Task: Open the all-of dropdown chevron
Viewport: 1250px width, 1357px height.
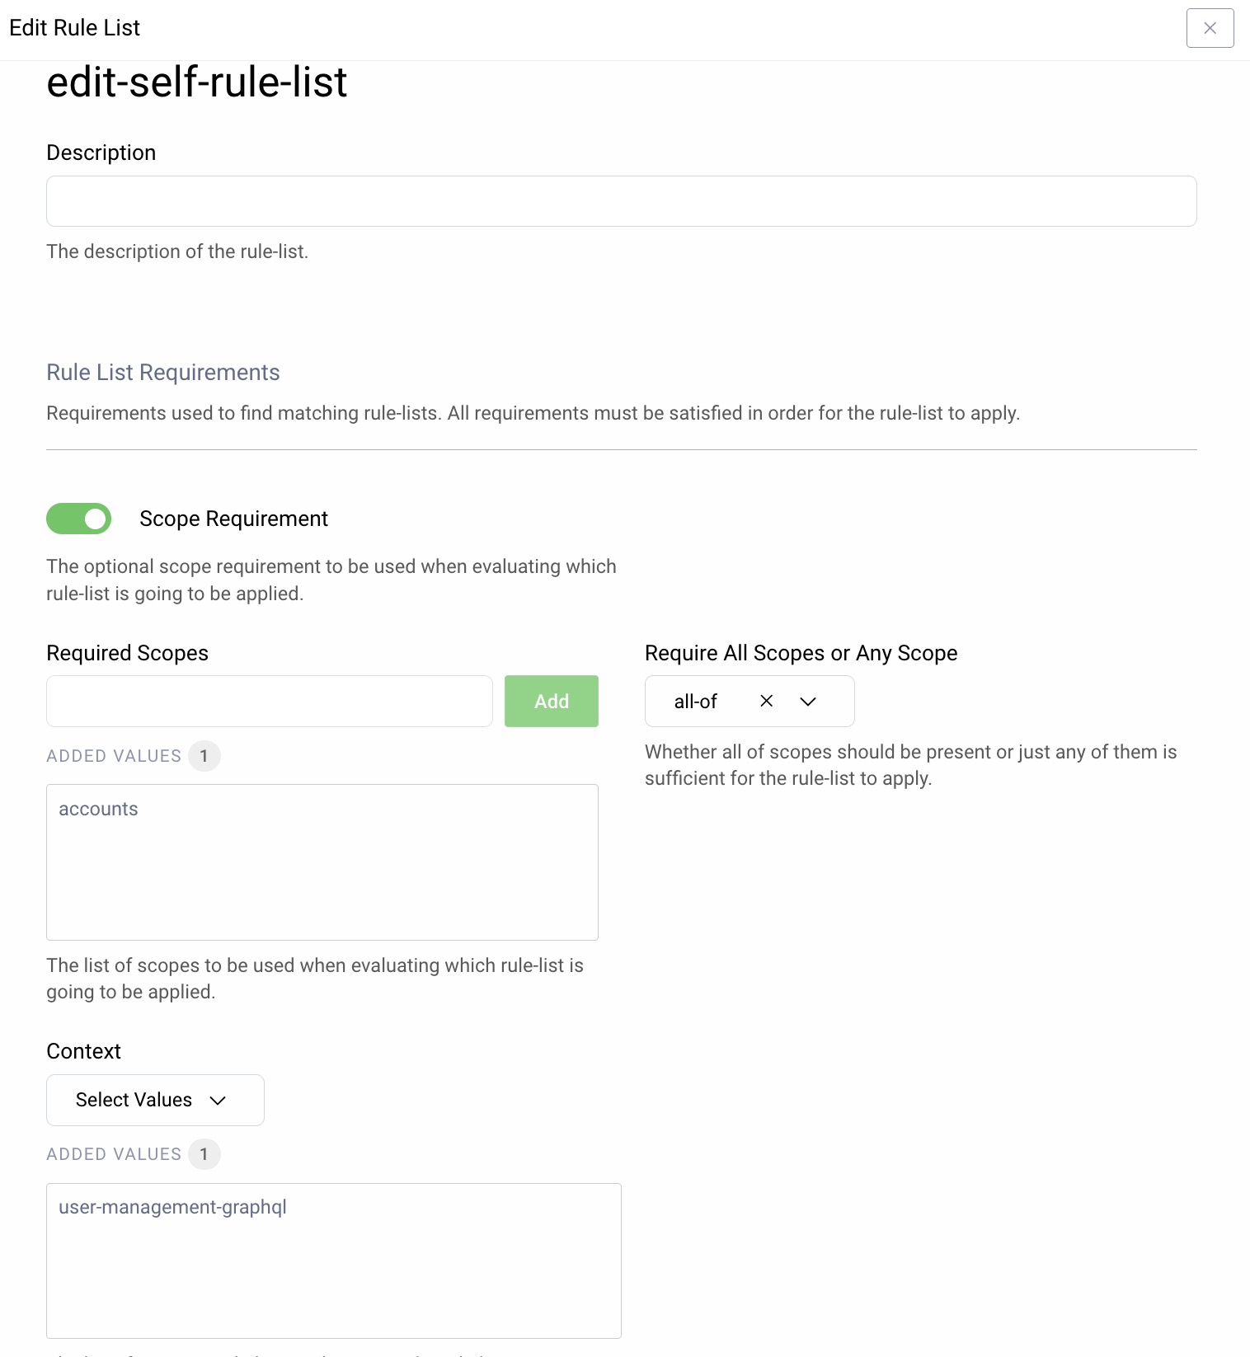Action: pos(807,702)
